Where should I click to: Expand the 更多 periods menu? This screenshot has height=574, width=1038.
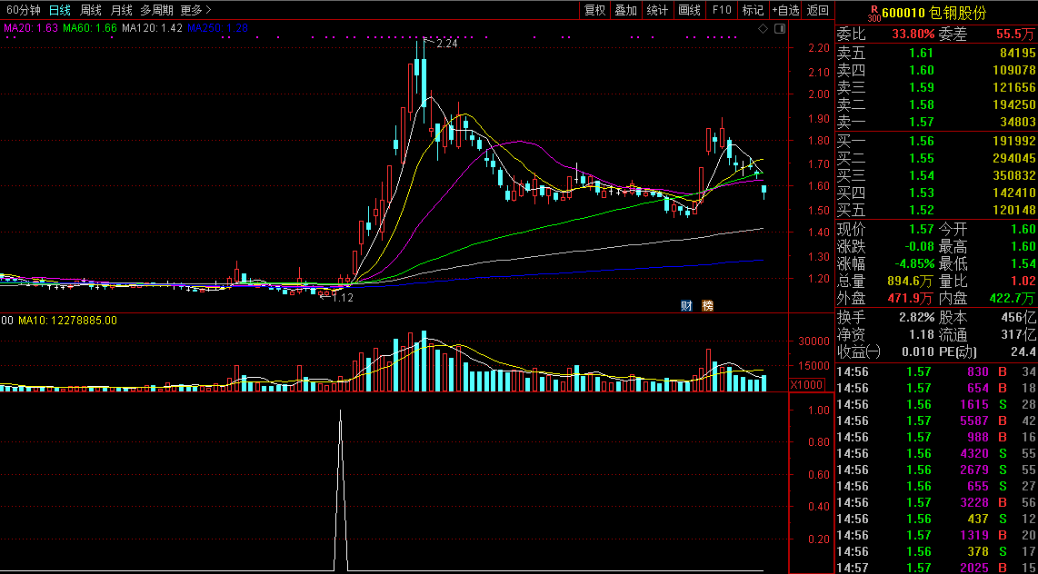pyautogui.click(x=195, y=10)
